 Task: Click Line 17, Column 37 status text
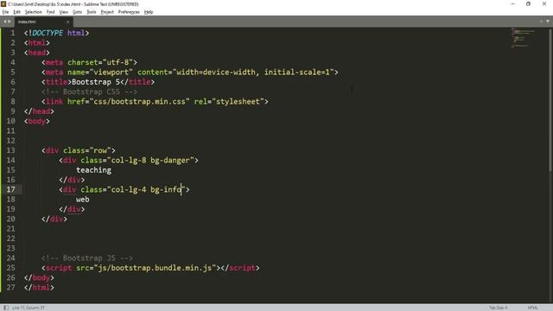coord(29,308)
